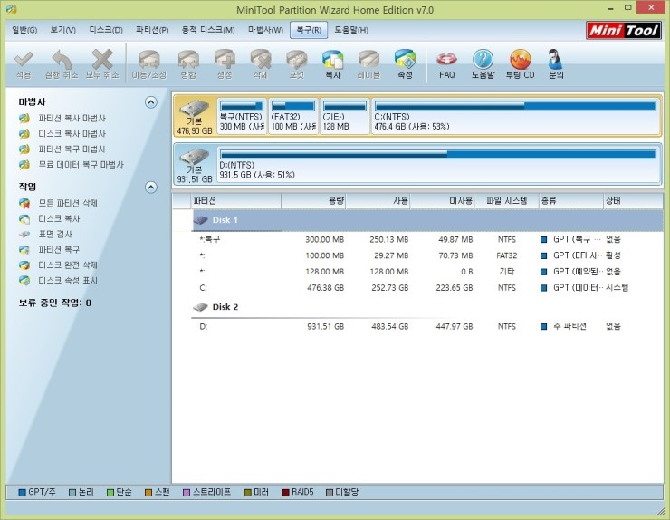Open the Dynamic Disk (동적 디스크) menu

click(208, 30)
